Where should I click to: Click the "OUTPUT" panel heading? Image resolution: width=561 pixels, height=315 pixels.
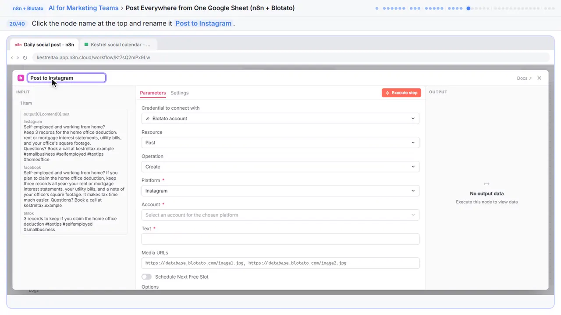(438, 92)
